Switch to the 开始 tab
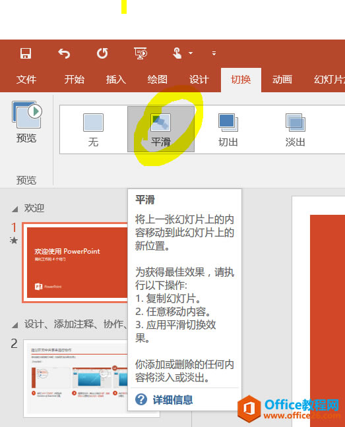 point(74,80)
